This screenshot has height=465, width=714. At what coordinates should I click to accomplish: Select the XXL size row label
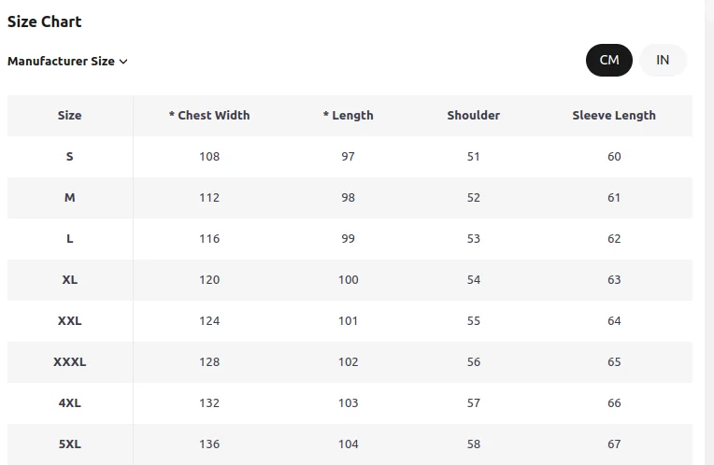(x=70, y=321)
